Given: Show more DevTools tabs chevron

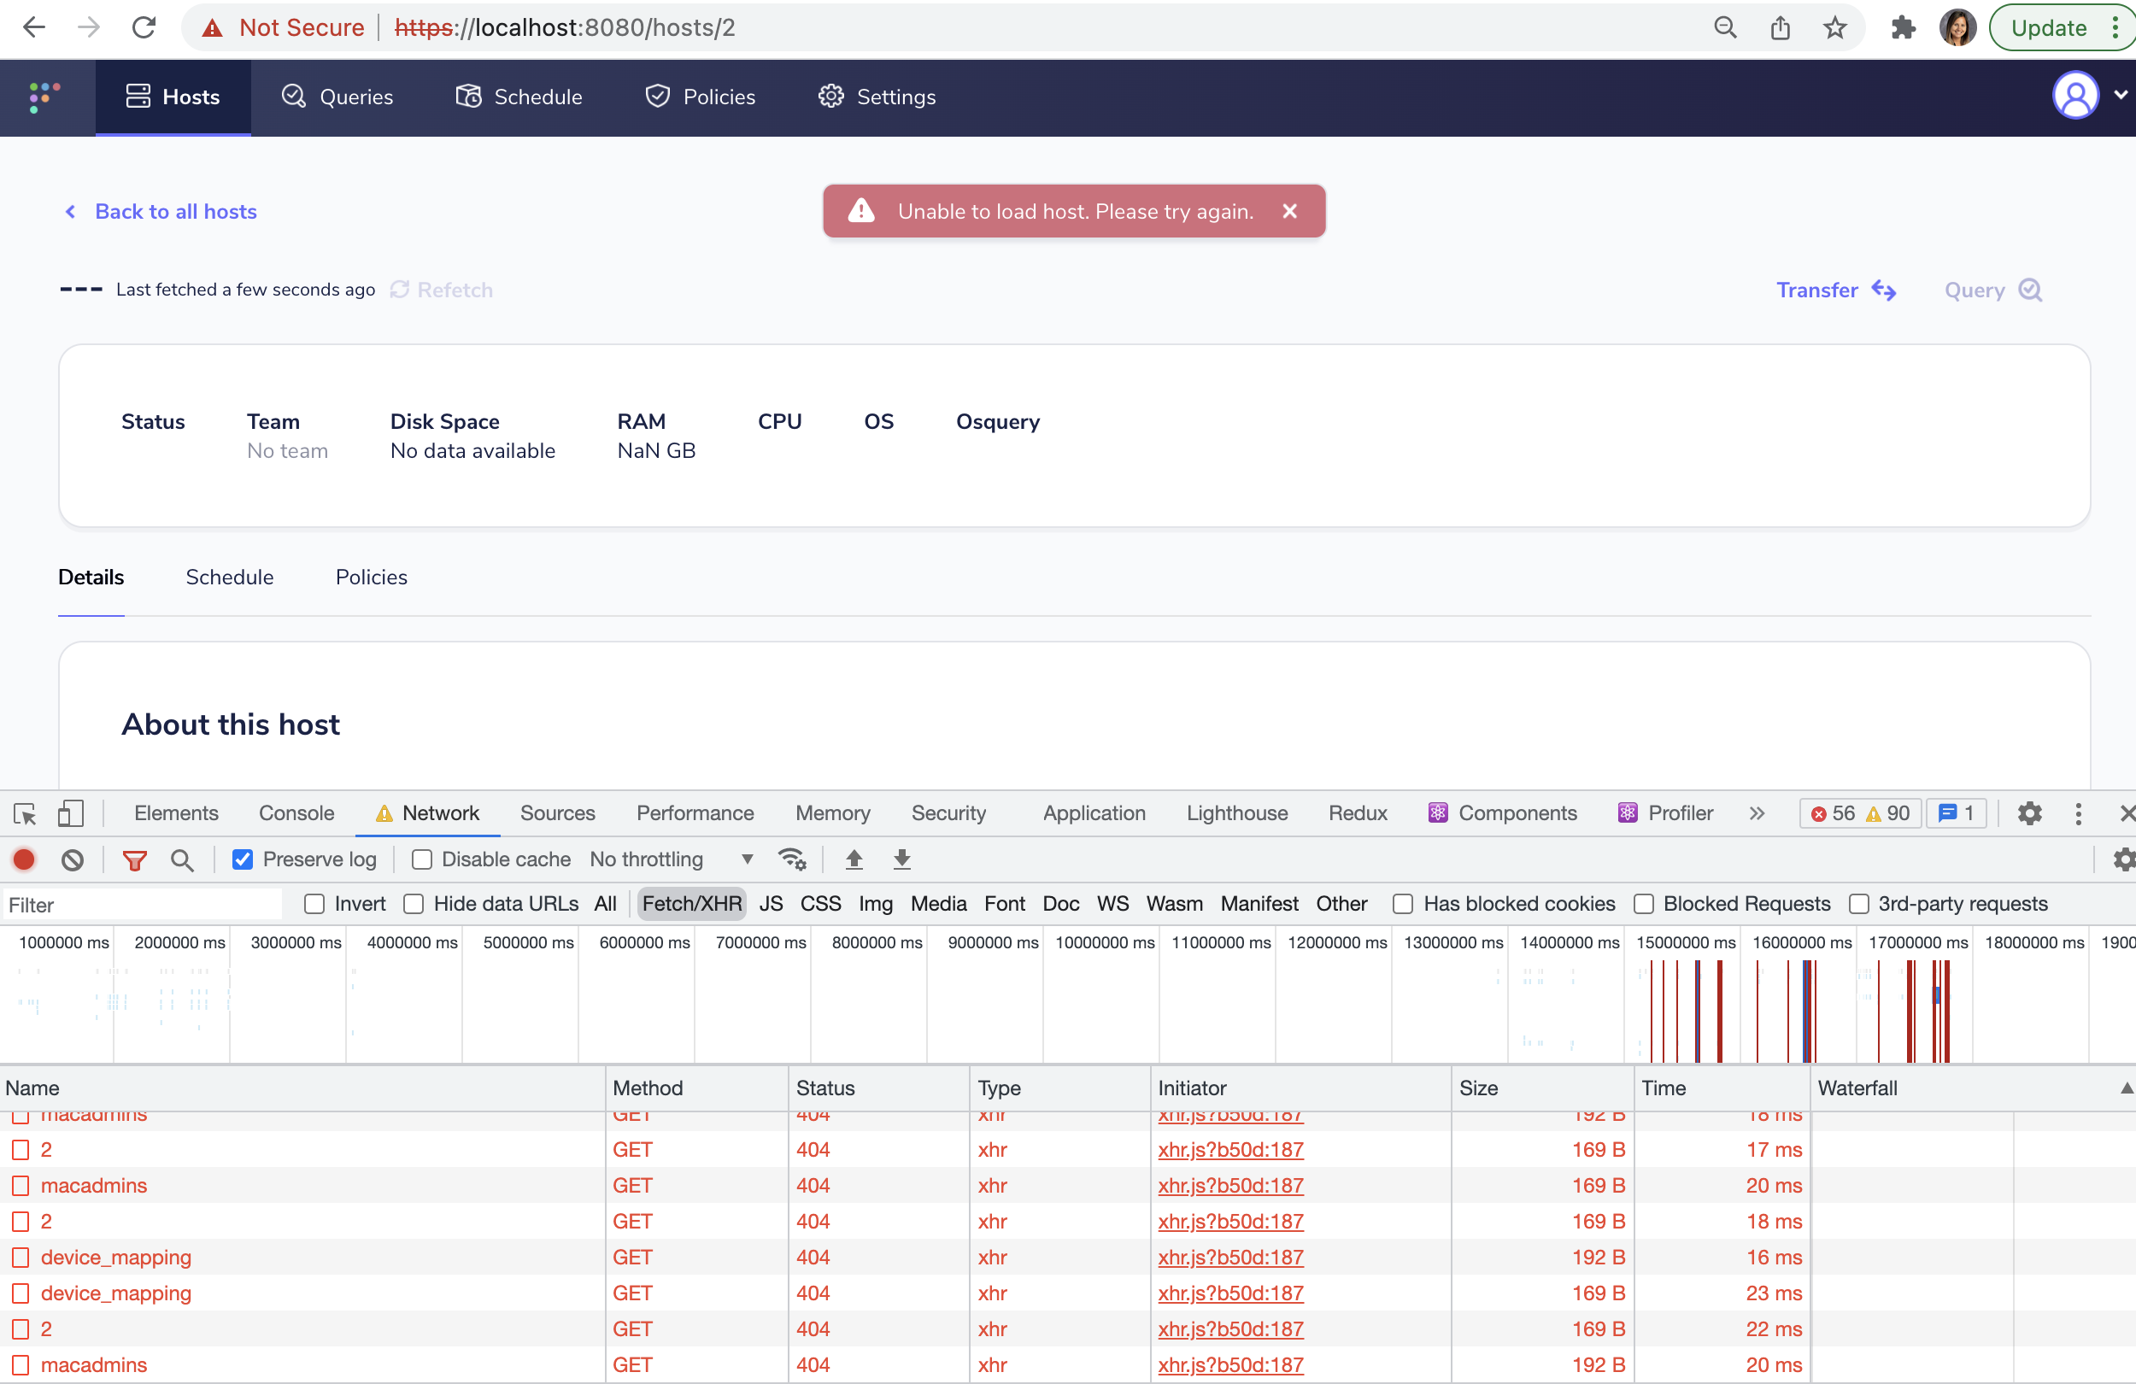Looking at the screenshot, I should (1757, 813).
